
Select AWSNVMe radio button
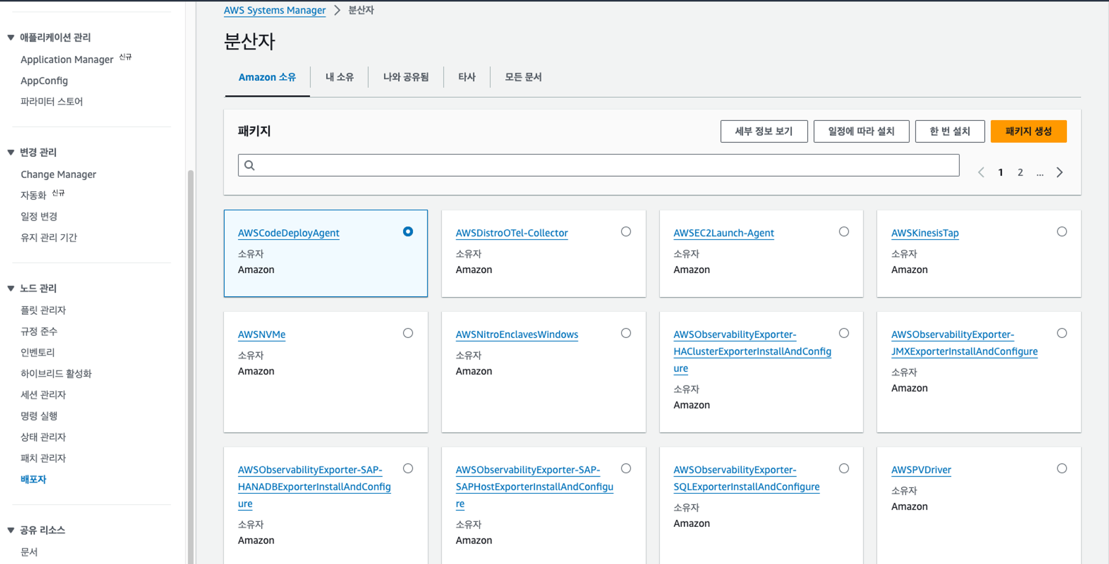point(408,333)
